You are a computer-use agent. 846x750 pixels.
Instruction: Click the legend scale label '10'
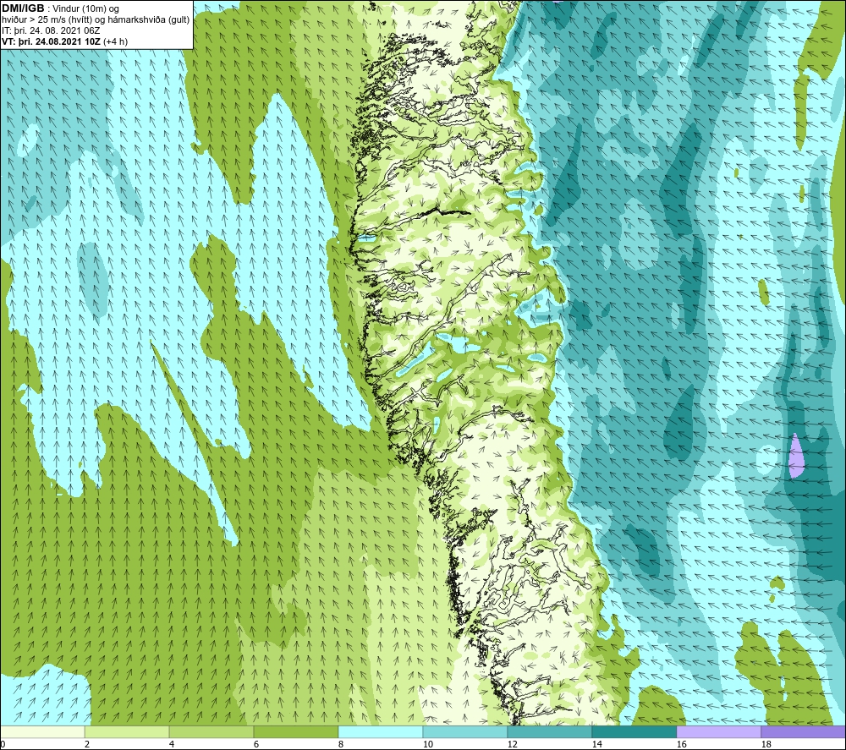click(x=427, y=744)
